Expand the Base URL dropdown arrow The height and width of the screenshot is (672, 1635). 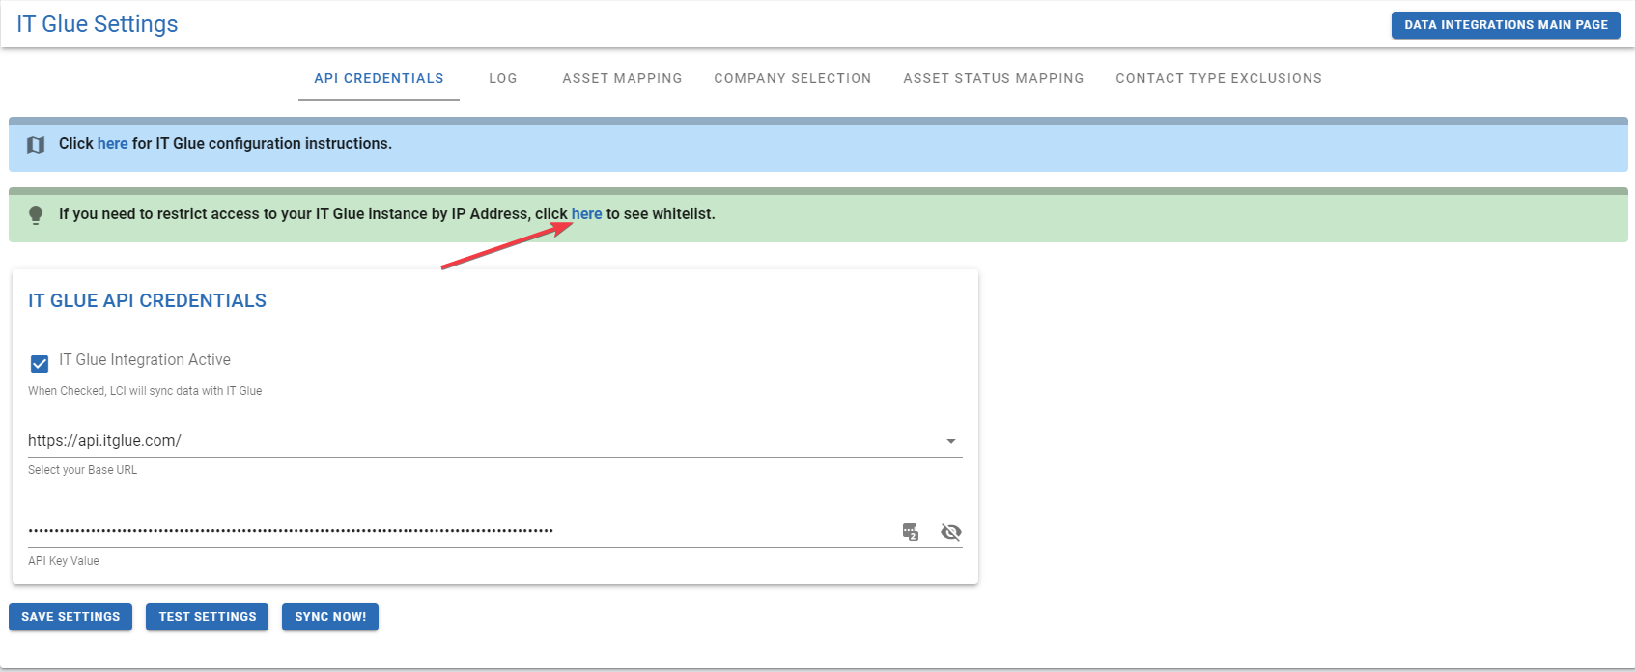coord(950,441)
